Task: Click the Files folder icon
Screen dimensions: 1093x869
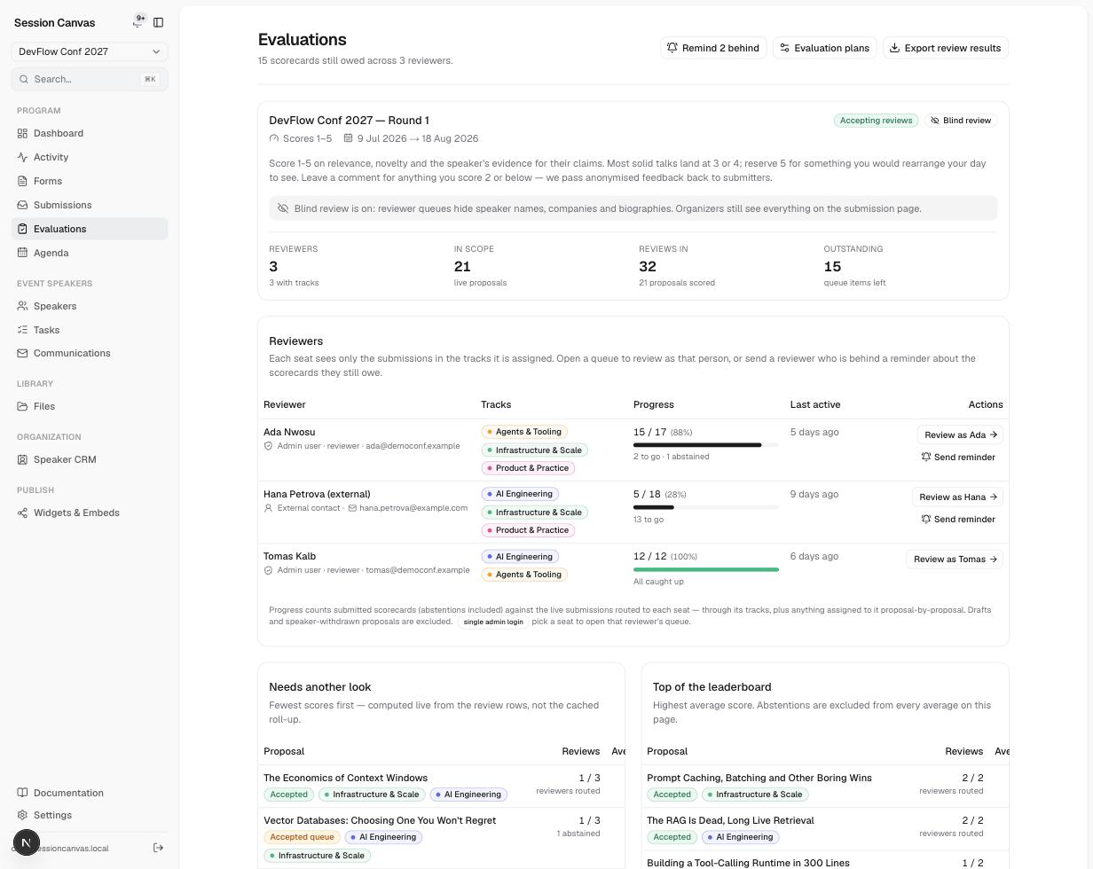Action: (22, 406)
